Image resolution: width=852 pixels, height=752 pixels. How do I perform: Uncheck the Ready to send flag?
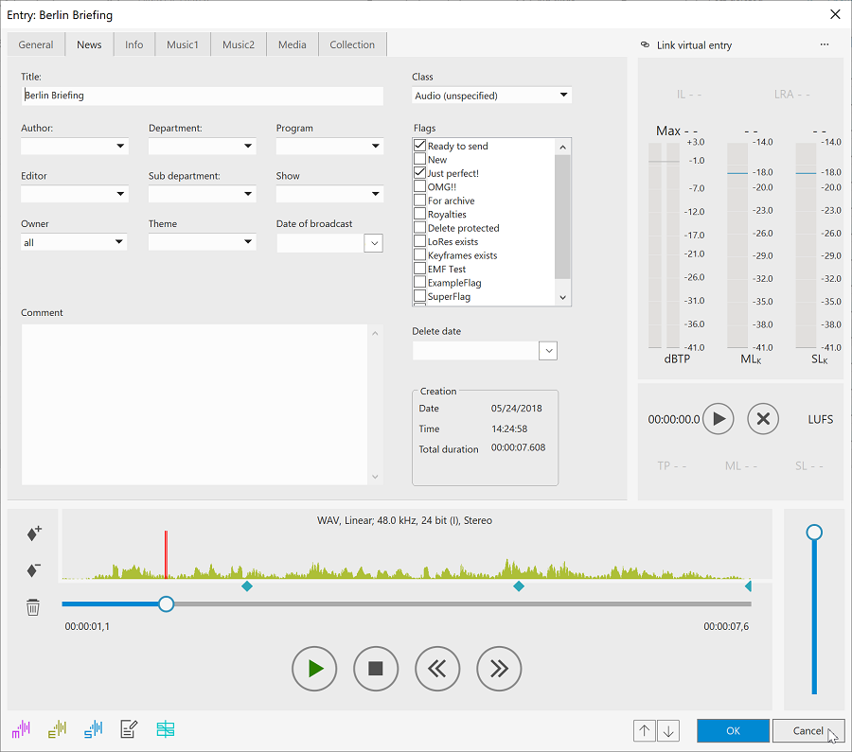[420, 146]
